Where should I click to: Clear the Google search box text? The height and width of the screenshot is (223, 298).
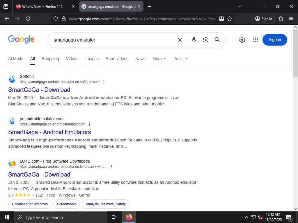pyautogui.click(x=180, y=40)
